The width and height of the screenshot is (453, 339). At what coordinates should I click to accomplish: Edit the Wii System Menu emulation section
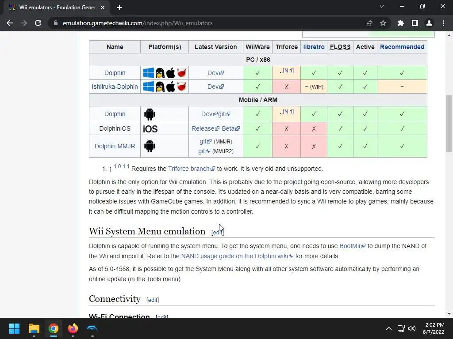tap(218, 232)
